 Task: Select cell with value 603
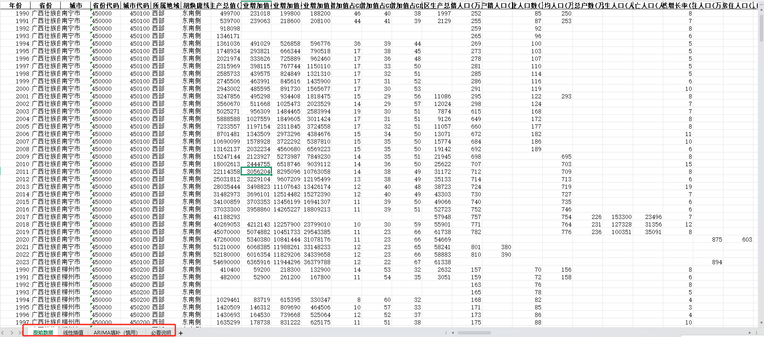[738, 239]
